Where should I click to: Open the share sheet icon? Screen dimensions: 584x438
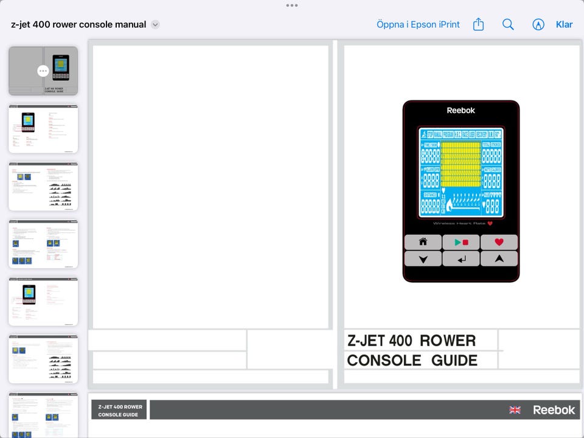(x=478, y=24)
